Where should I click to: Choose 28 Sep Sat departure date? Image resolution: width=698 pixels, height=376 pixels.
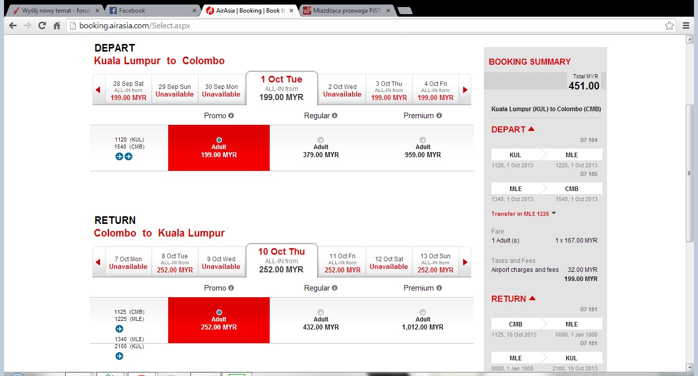(x=128, y=90)
